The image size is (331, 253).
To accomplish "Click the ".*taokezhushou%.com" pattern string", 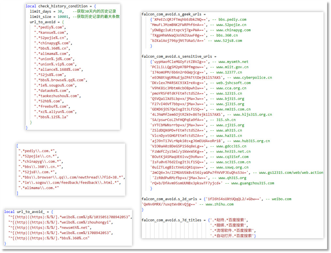I will pos(57,96).
